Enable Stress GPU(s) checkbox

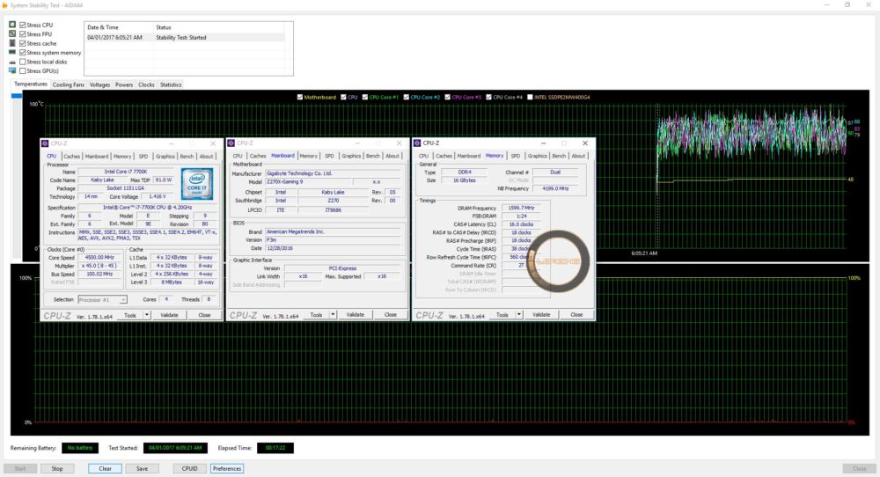click(x=23, y=70)
